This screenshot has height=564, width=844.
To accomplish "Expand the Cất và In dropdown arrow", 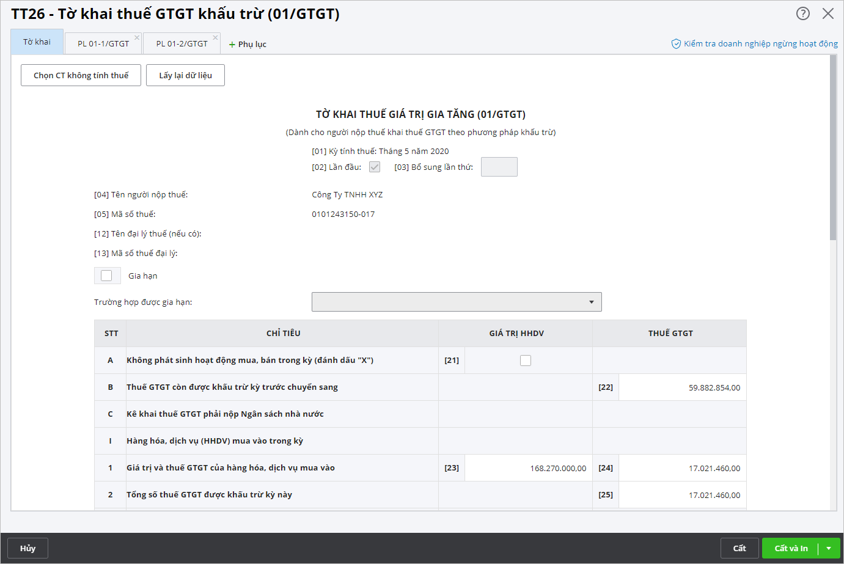I will pos(829,548).
